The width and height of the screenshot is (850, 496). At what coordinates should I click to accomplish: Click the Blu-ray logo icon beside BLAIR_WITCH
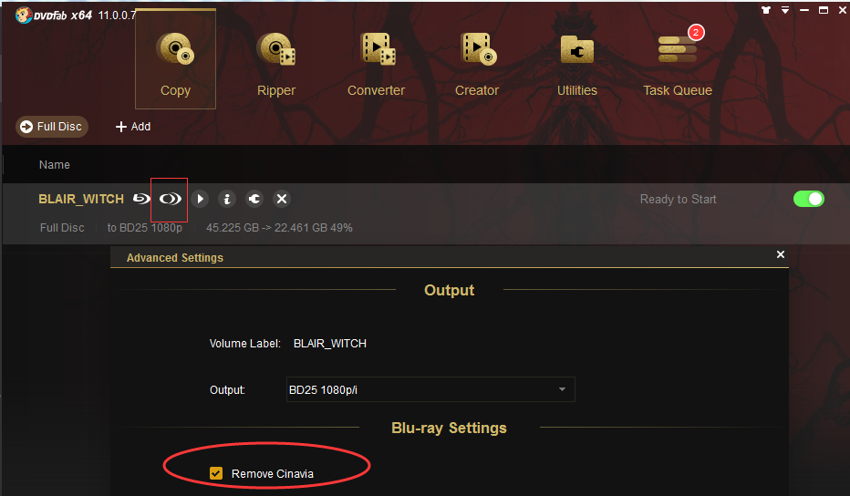(x=141, y=199)
